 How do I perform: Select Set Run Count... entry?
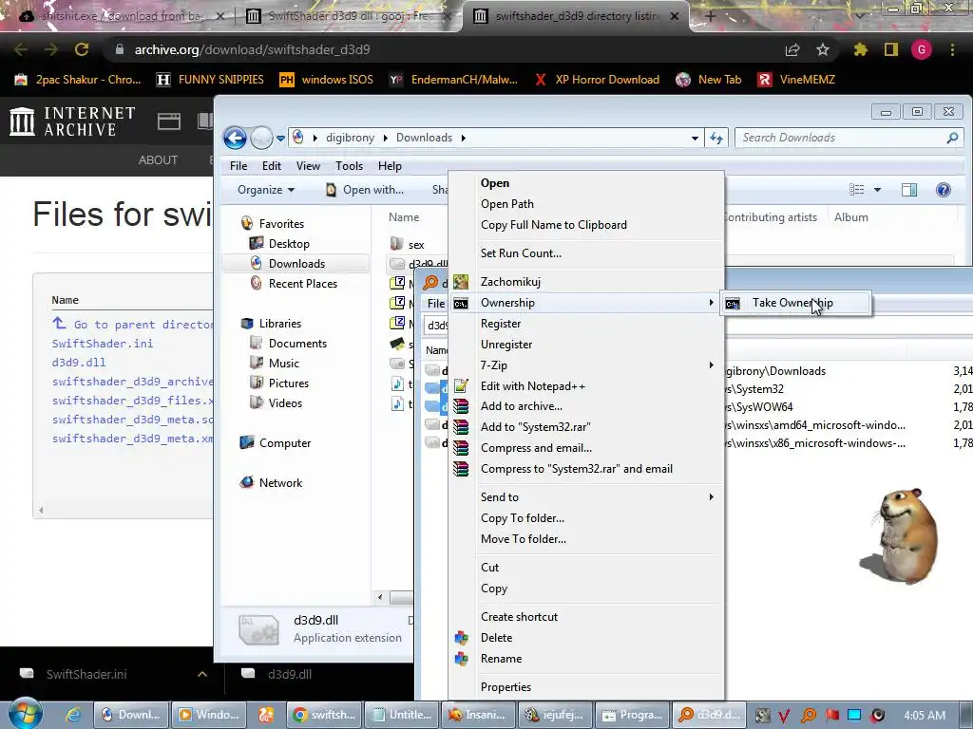point(521,252)
